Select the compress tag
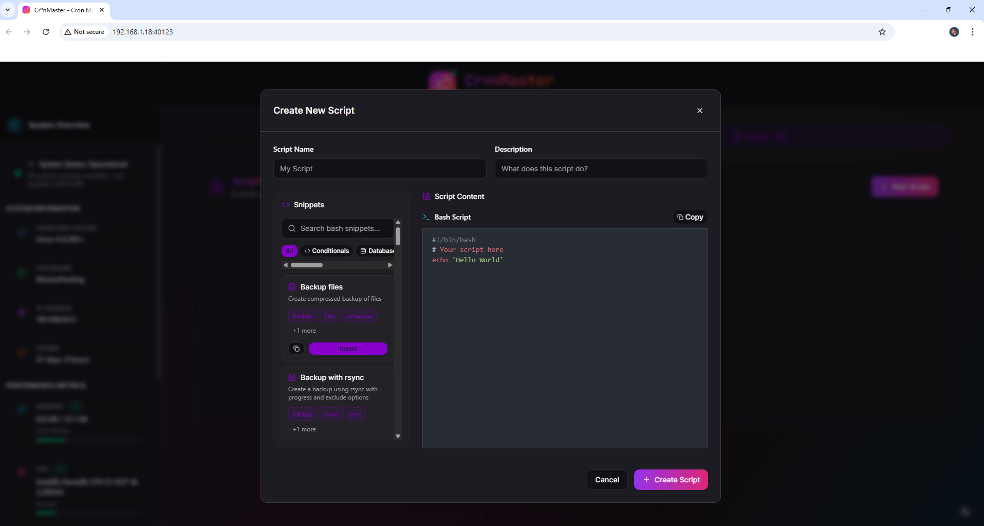Viewport: 984px width, 526px height. (x=359, y=316)
